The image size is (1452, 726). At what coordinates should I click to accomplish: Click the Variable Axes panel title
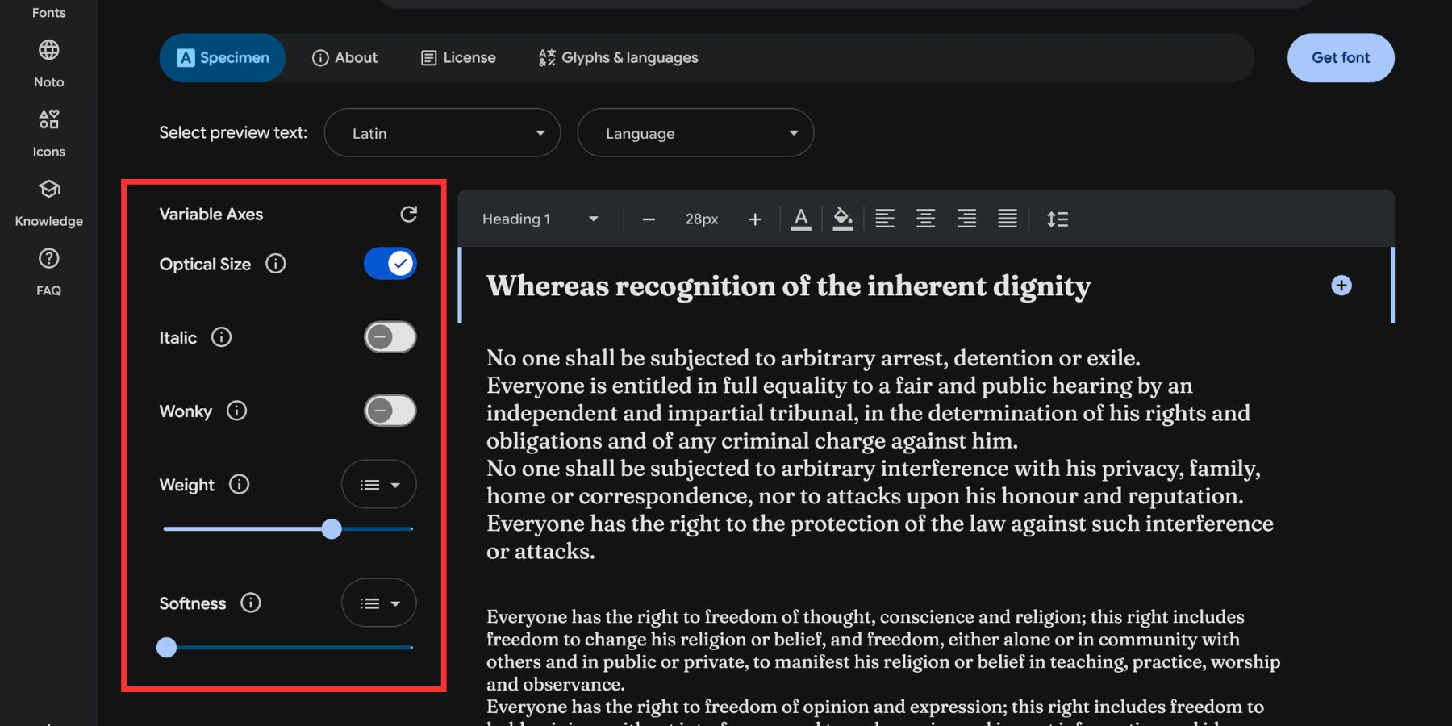coord(211,215)
